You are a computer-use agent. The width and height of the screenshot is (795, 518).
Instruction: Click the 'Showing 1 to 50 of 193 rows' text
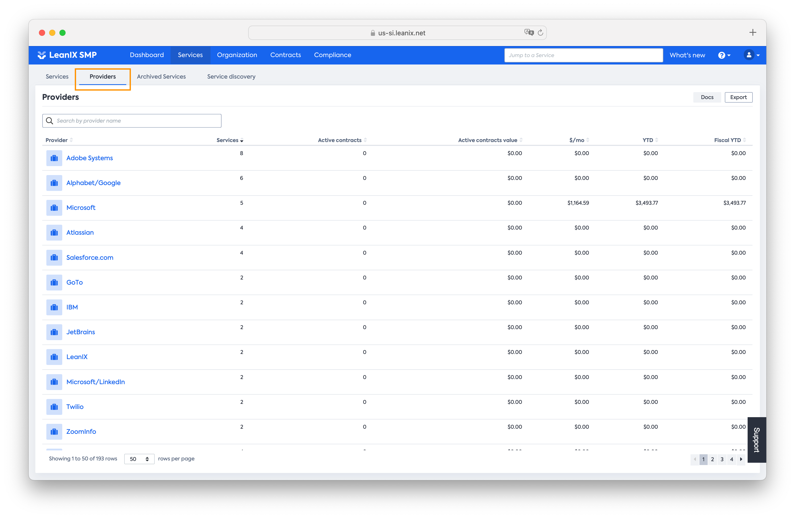point(83,459)
